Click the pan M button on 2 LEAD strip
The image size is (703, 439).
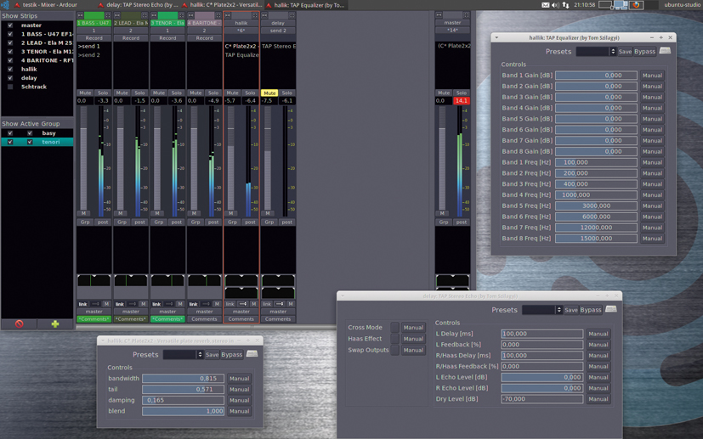(143, 304)
